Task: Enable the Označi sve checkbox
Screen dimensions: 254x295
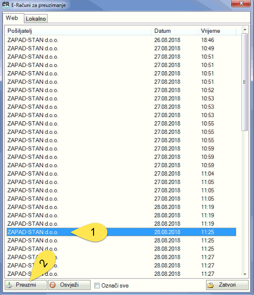Action: point(97,286)
